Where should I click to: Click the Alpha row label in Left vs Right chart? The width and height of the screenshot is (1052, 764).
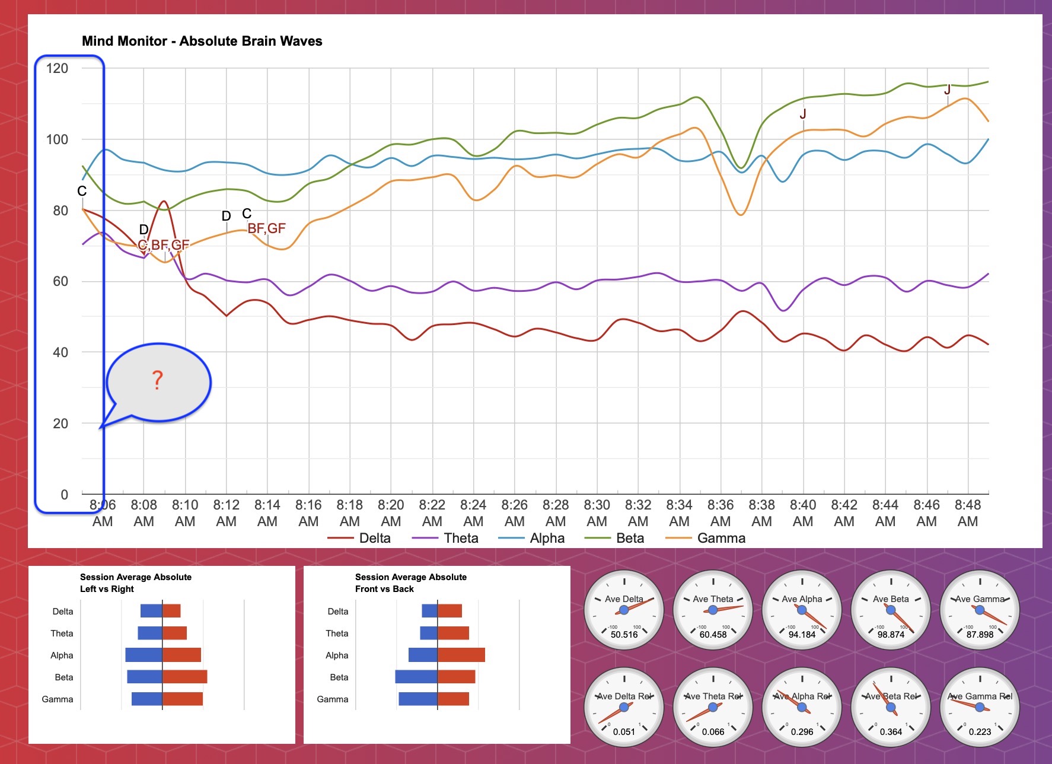click(x=62, y=655)
